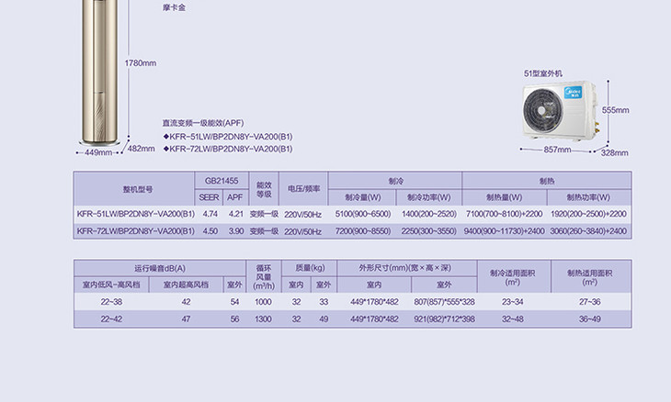Select the 制冷 table header cell
This screenshot has height=402, width=671.
(394, 182)
